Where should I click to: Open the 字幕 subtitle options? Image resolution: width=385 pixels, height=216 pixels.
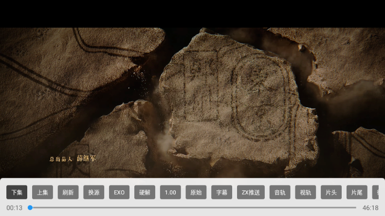[221, 192]
